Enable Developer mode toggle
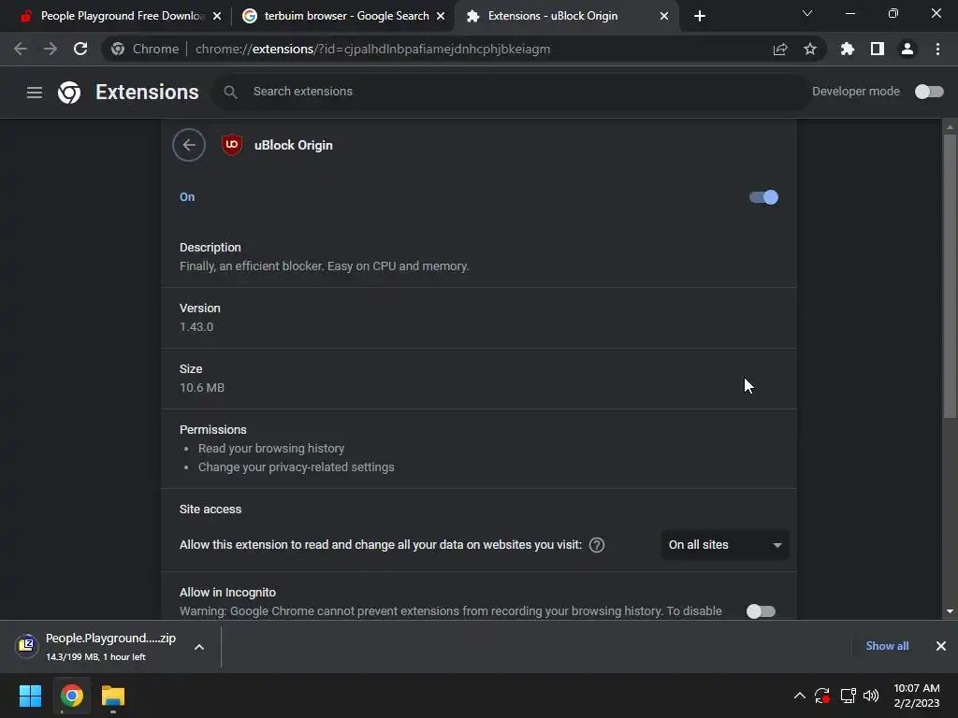The width and height of the screenshot is (958, 718). point(929,92)
